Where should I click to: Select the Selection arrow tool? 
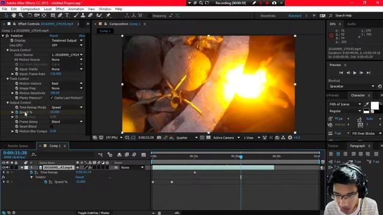(x=7, y=16)
